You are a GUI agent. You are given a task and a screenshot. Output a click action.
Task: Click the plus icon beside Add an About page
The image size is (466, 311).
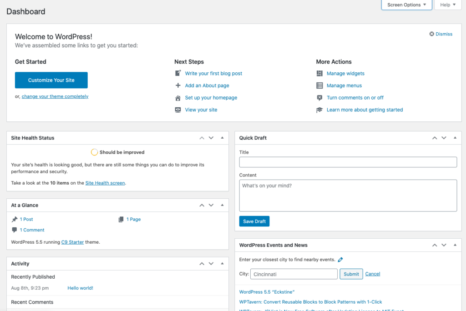178,85
